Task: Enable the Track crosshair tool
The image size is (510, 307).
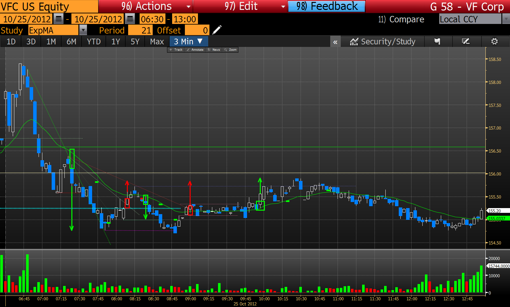Action: [x=176, y=50]
